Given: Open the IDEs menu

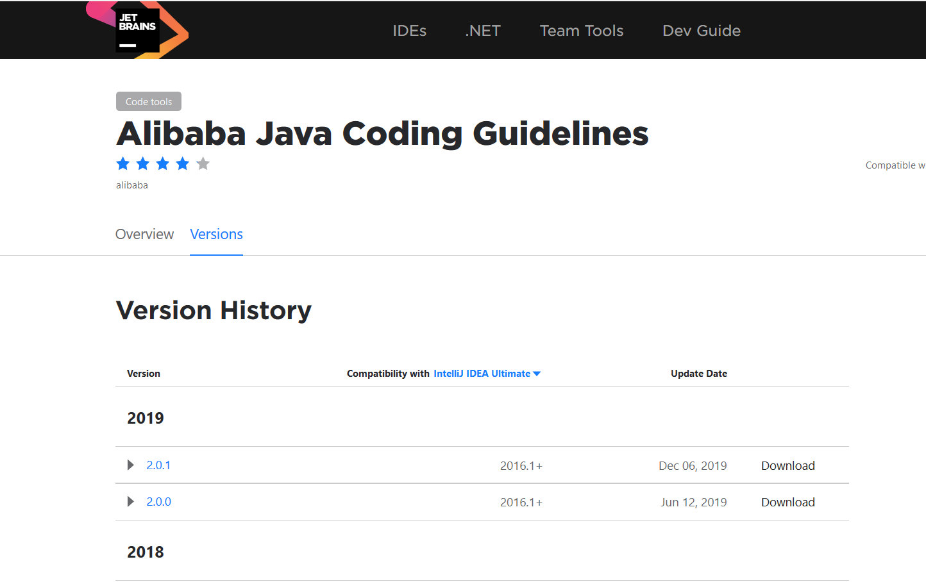Looking at the screenshot, I should tap(409, 31).
